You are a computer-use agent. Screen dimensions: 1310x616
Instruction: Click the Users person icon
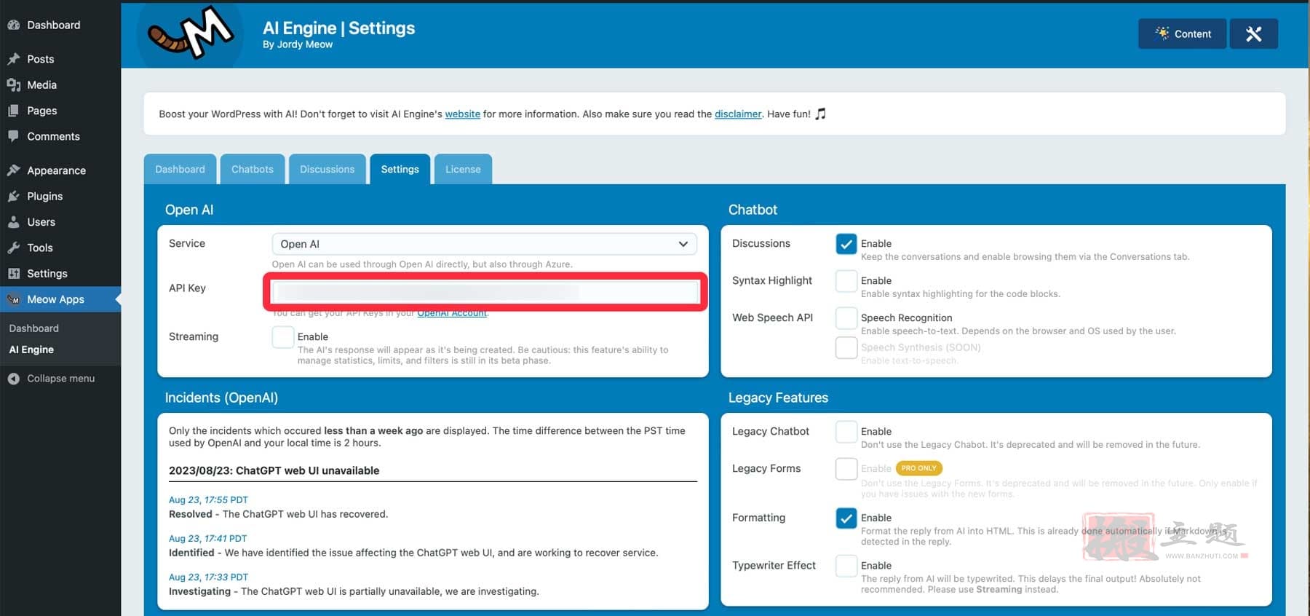point(13,222)
